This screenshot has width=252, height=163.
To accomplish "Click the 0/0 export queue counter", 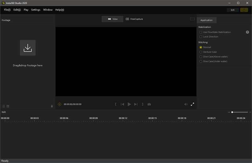I will pyautogui.click(x=232, y=10).
